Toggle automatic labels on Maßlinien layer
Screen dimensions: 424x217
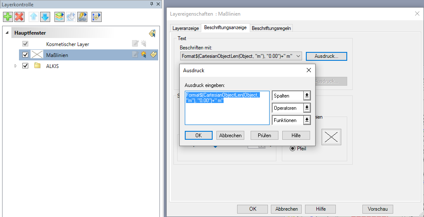point(154,54)
